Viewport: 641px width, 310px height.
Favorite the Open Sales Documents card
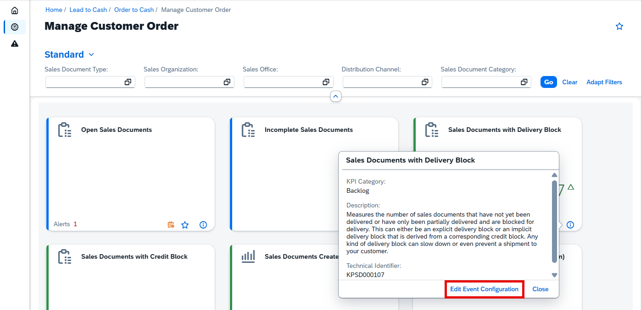(x=185, y=225)
